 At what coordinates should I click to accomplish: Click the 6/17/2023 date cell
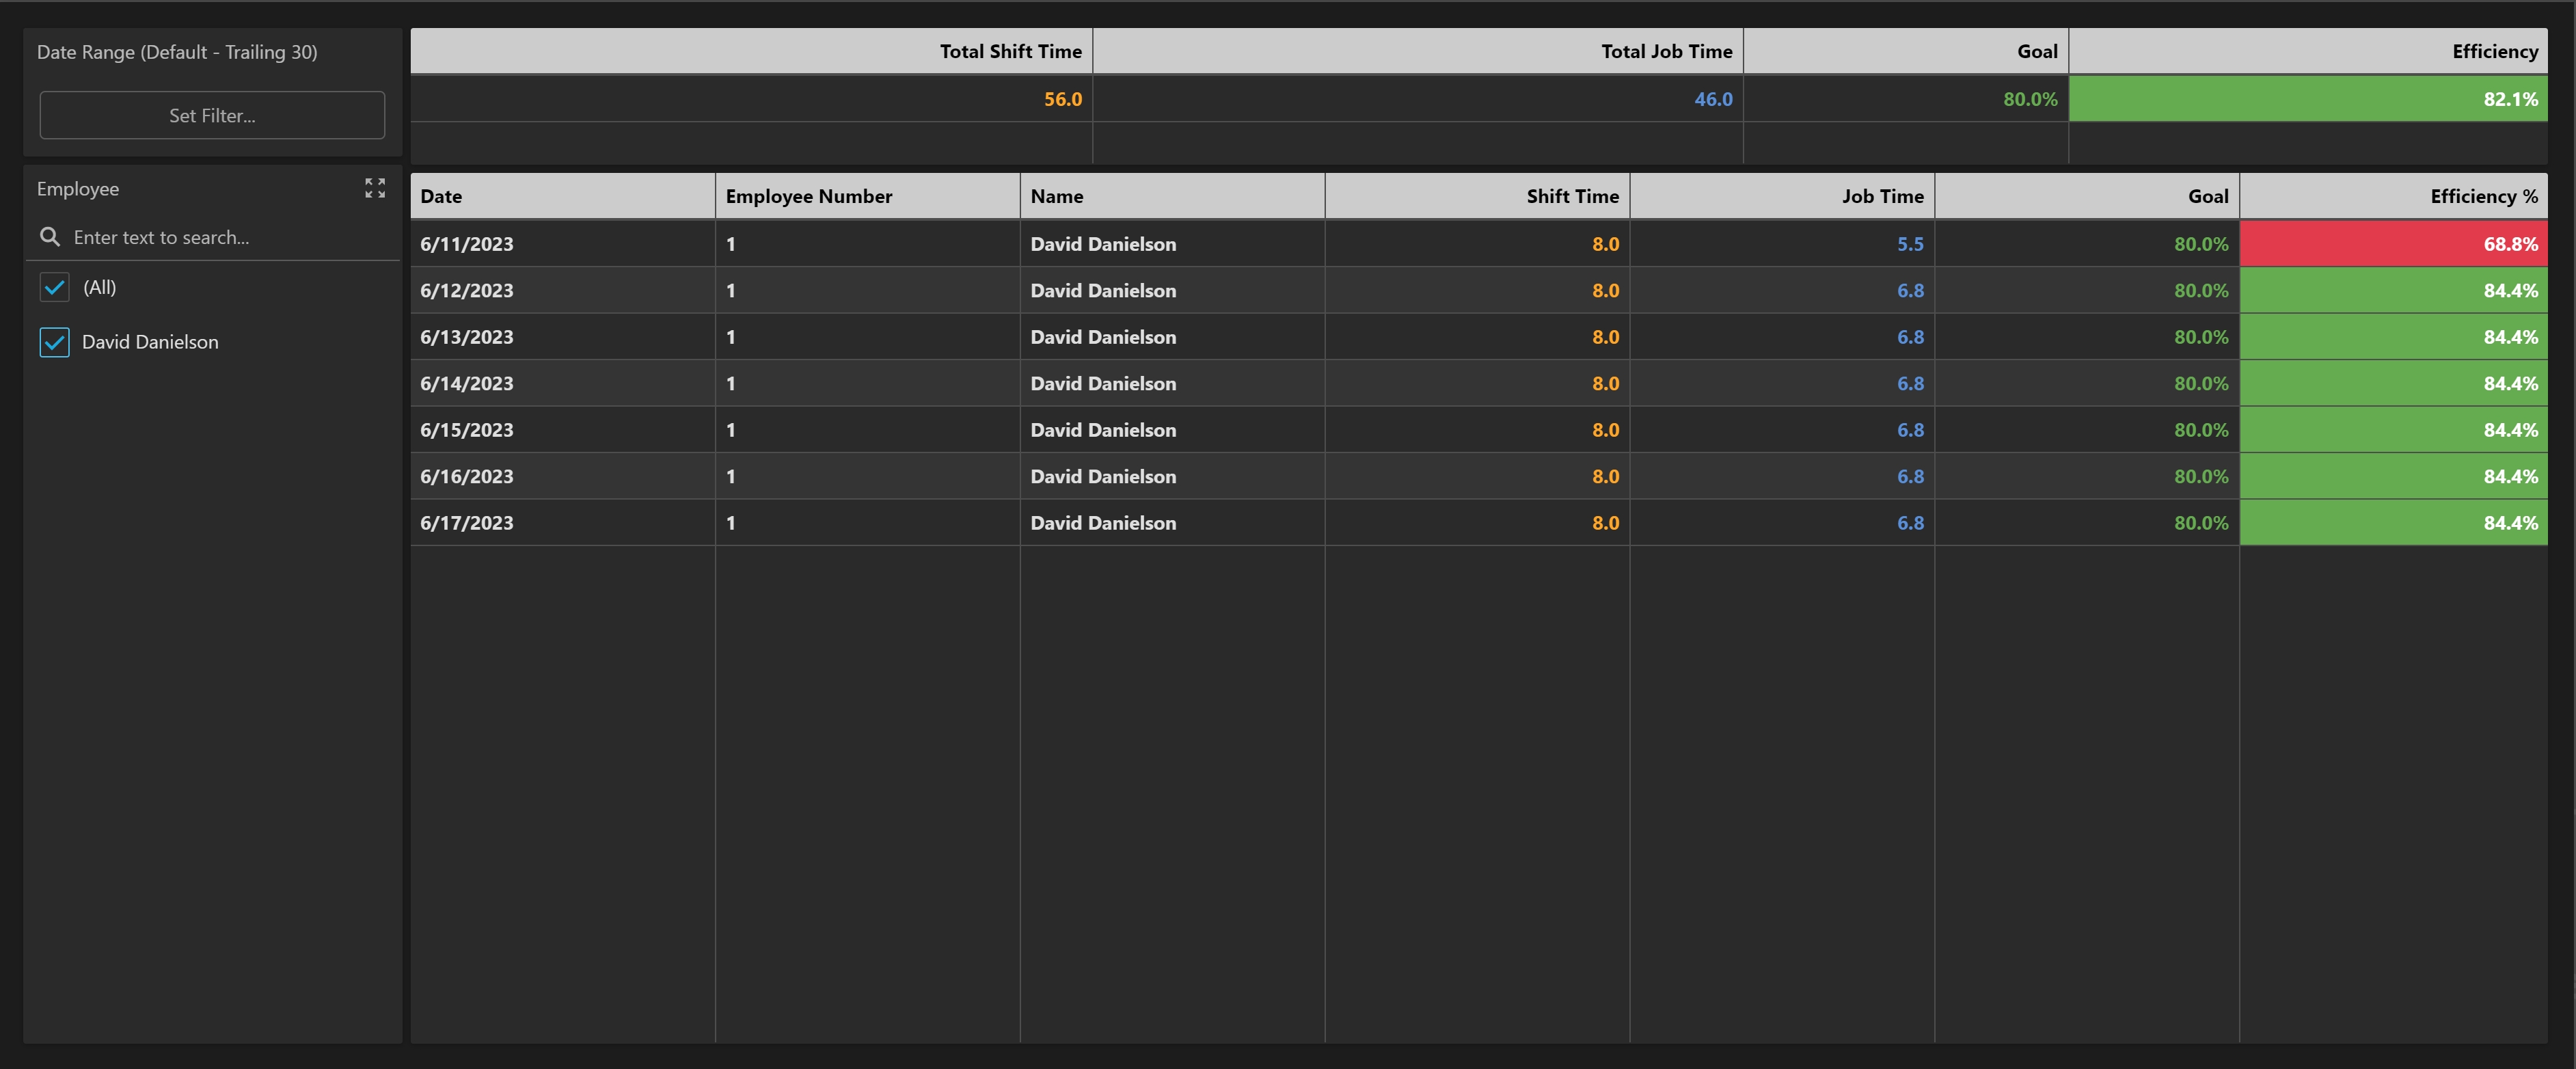467,523
